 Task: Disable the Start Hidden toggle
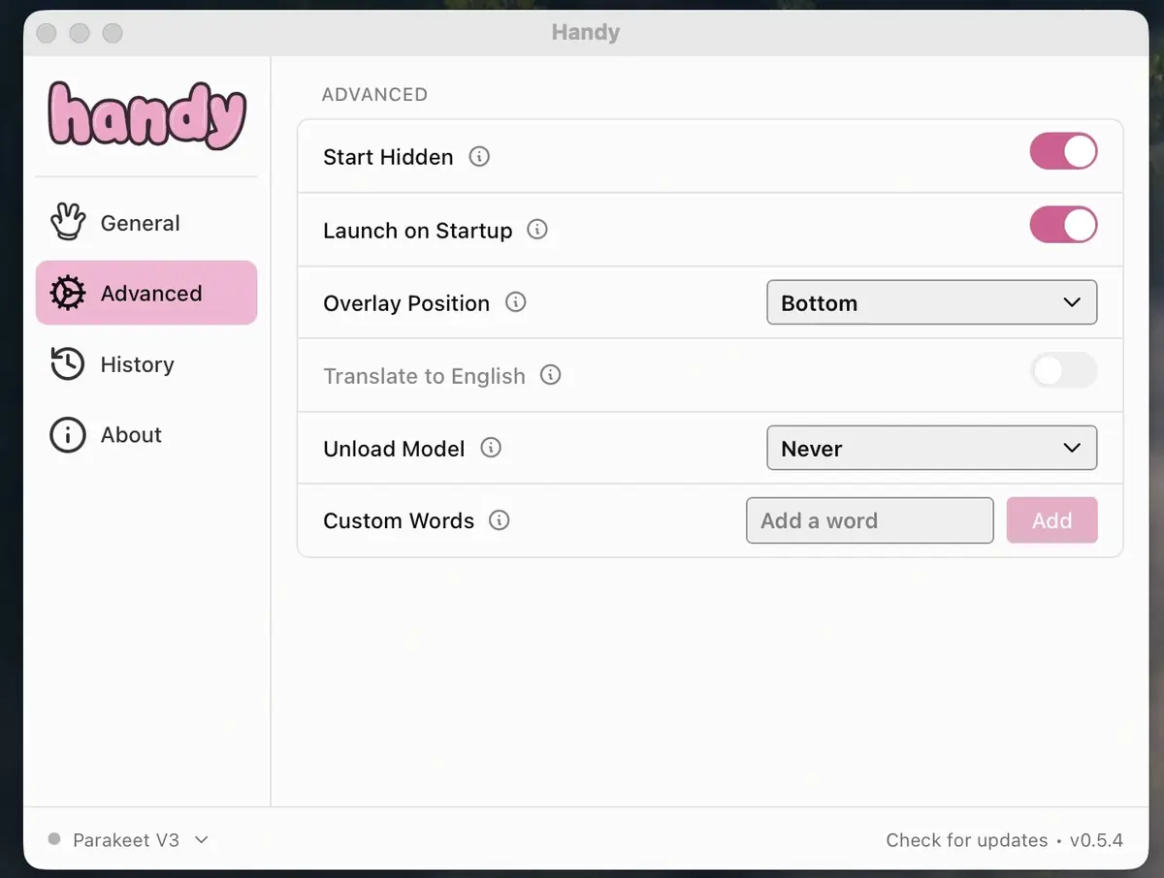1063,152
